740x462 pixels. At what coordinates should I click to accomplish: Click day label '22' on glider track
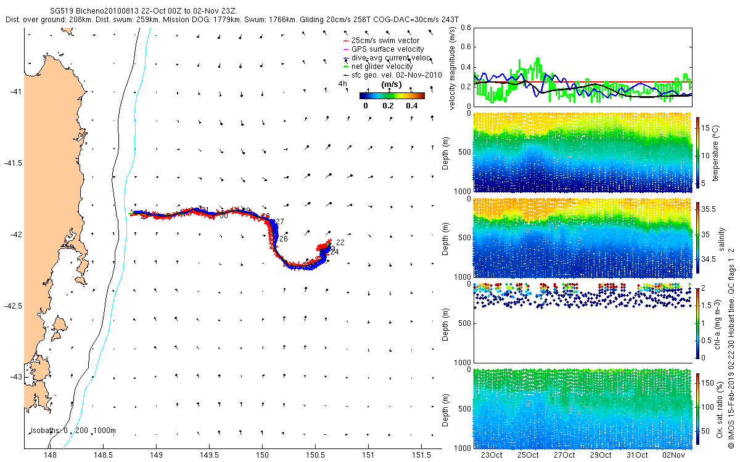[x=340, y=243]
